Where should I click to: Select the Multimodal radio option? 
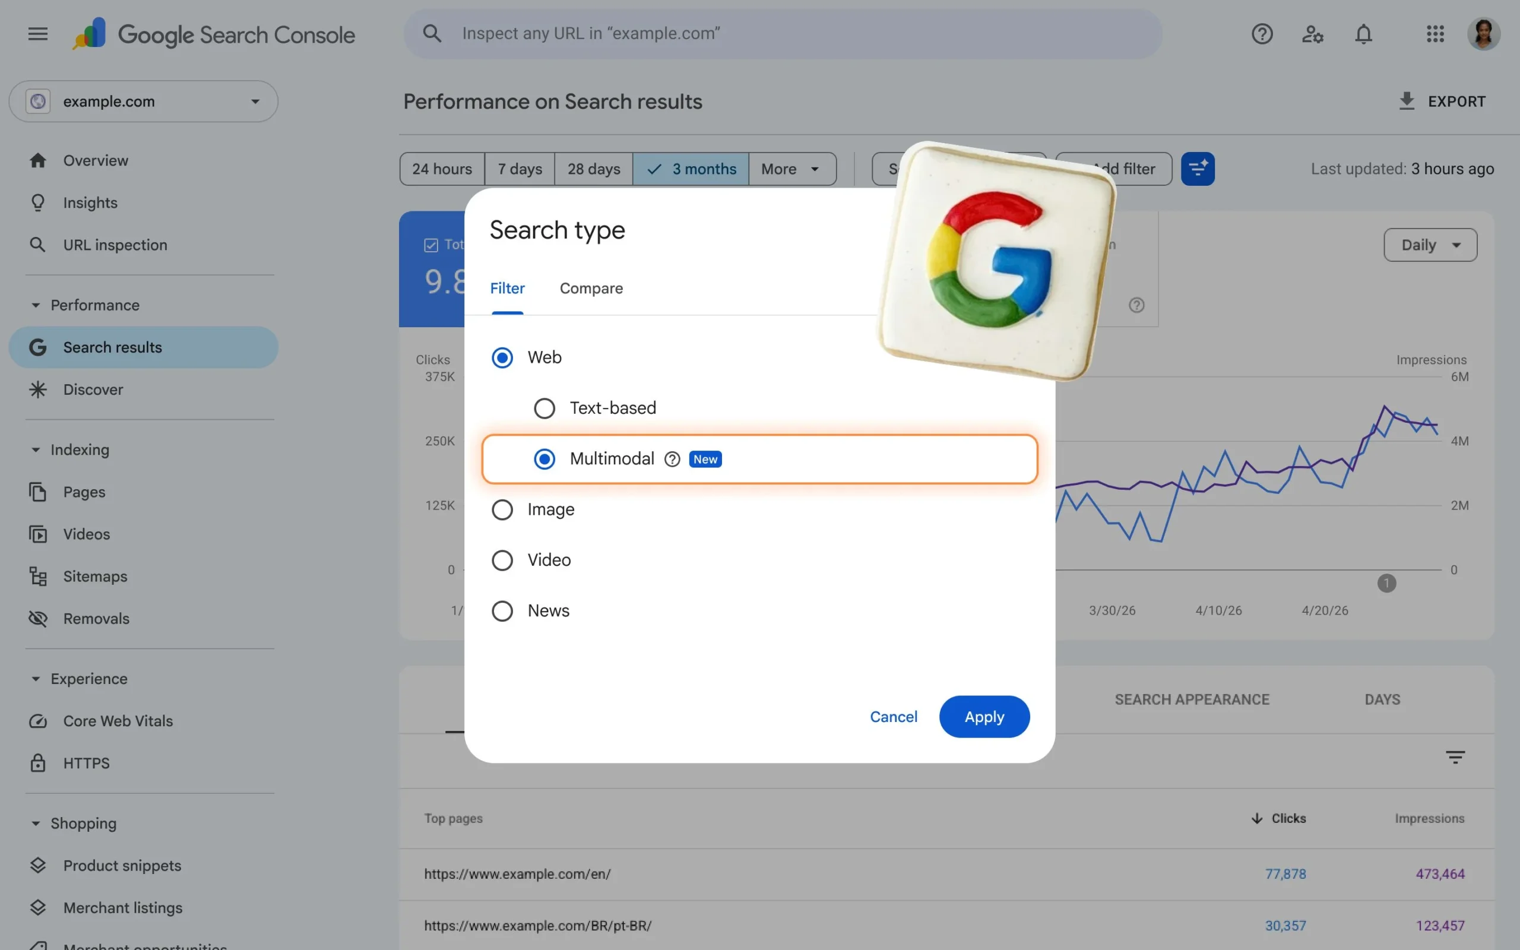(x=544, y=460)
